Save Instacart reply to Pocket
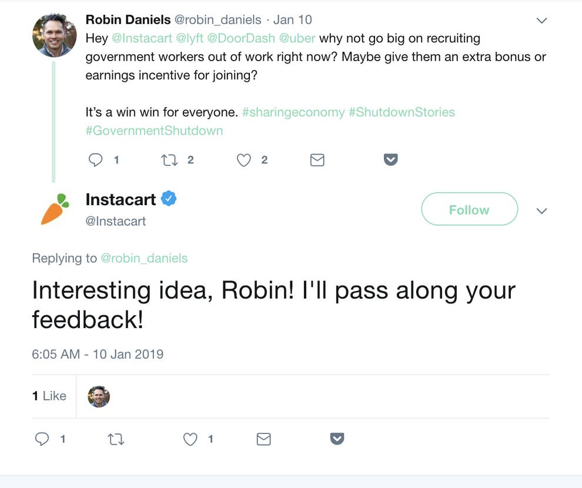Image resolution: width=582 pixels, height=488 pixels. (x=337, y=439)
